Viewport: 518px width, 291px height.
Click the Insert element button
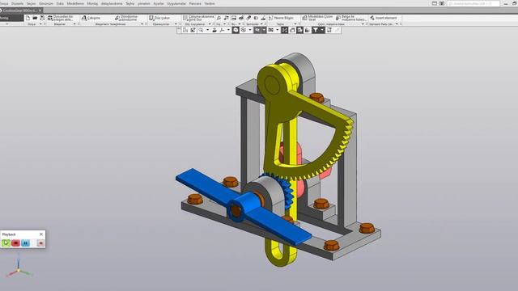pos(383,18)
